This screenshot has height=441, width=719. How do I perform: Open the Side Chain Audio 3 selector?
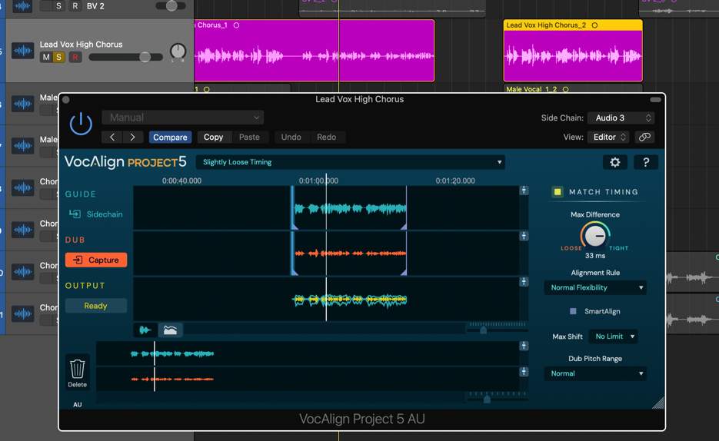621,118
